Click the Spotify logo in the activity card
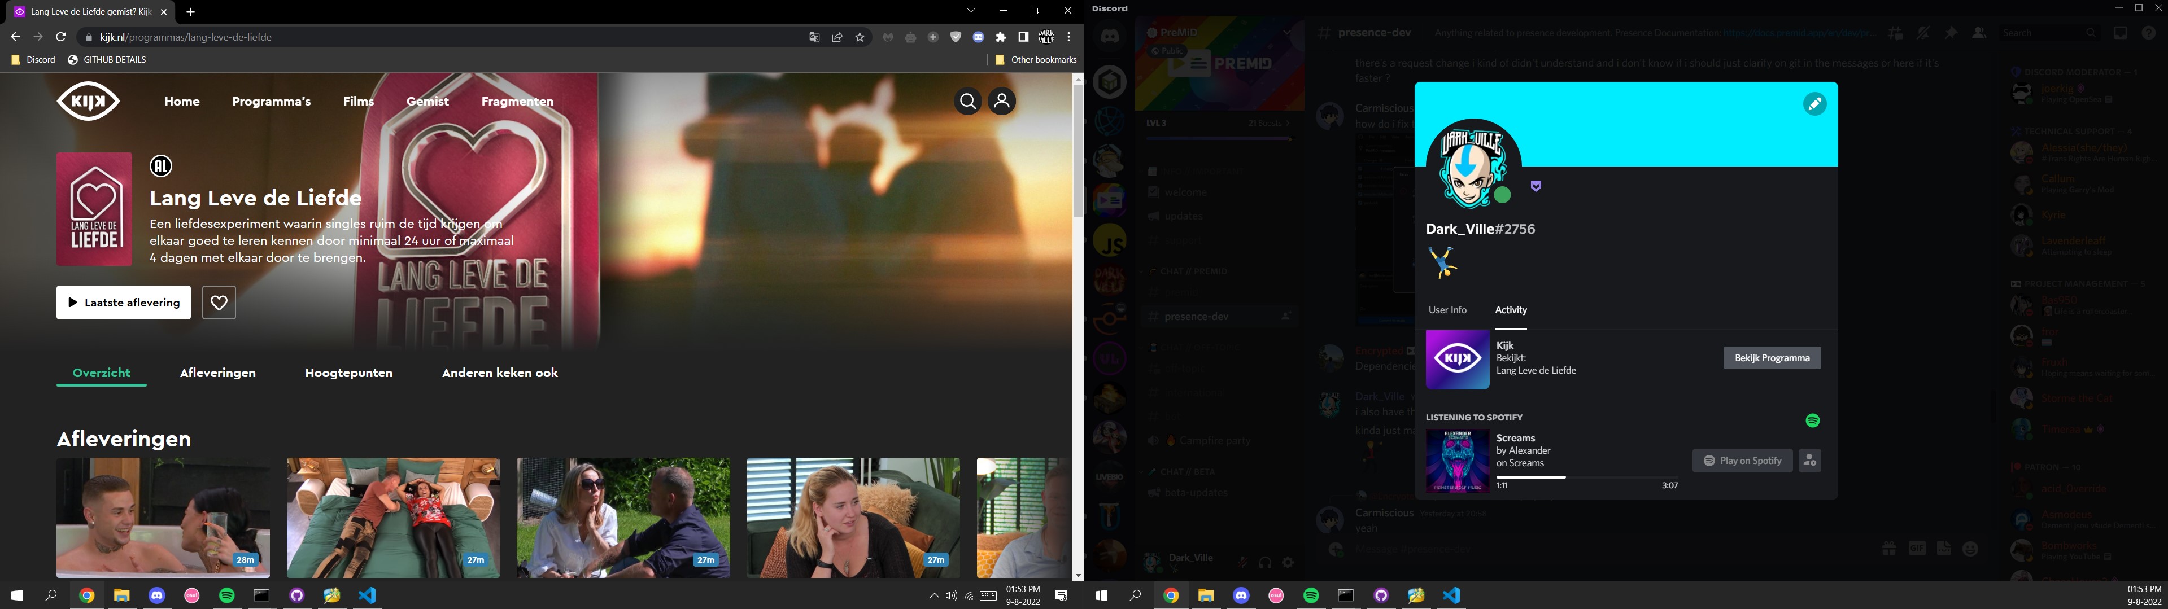Image resolution: width=2168 pixels, height=609 pixels. tap(1813, 420)
